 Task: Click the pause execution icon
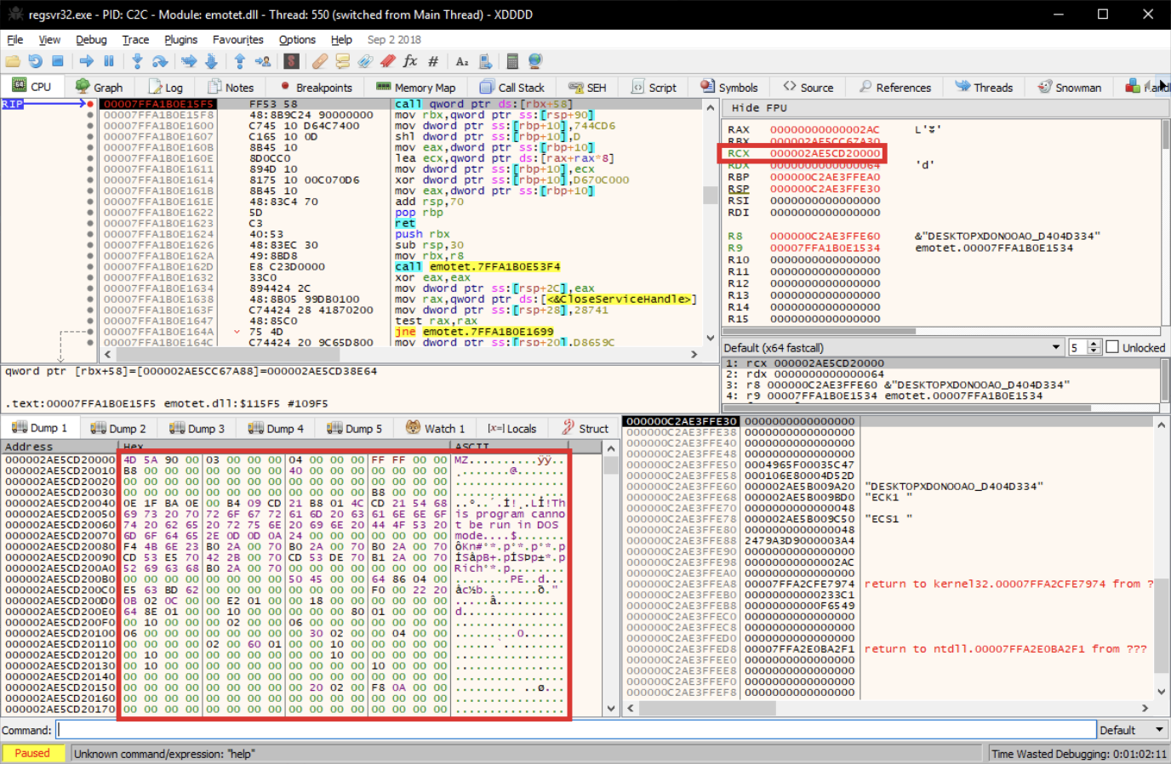109,61
